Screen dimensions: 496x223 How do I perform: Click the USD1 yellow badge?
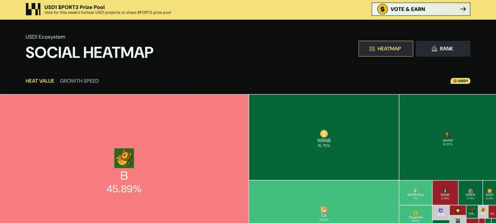(460, 81)
